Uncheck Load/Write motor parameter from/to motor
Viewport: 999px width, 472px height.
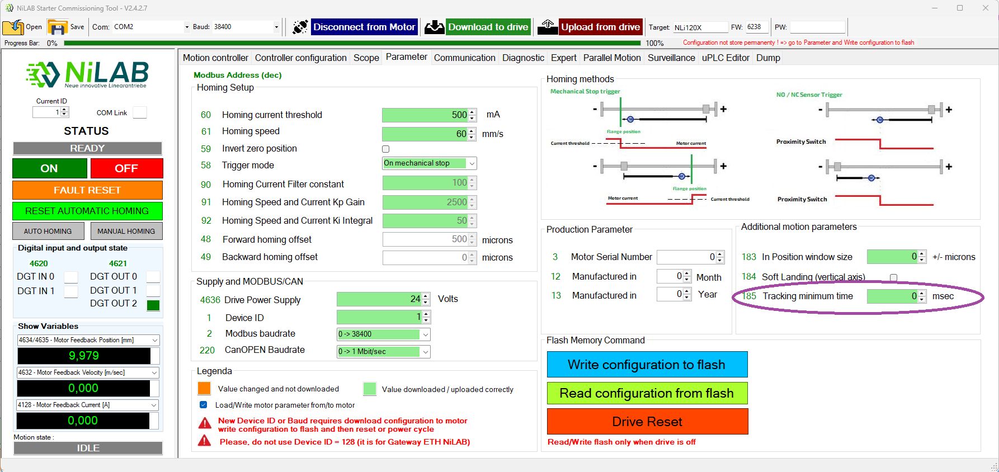tap(203, 405)
